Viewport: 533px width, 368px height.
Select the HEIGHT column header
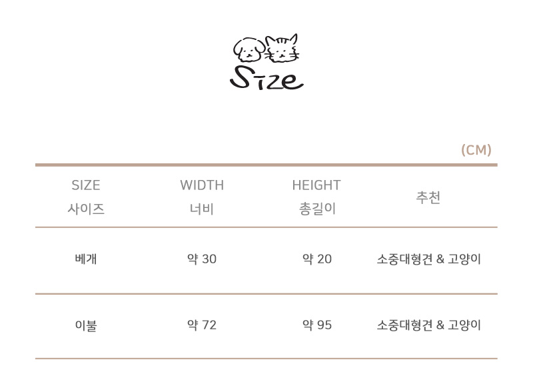pyautogui.click(x=316, y=185)
